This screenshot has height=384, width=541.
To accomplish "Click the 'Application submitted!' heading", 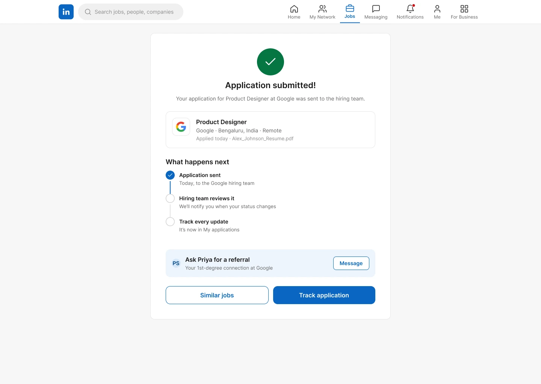I will click(270, 85).
